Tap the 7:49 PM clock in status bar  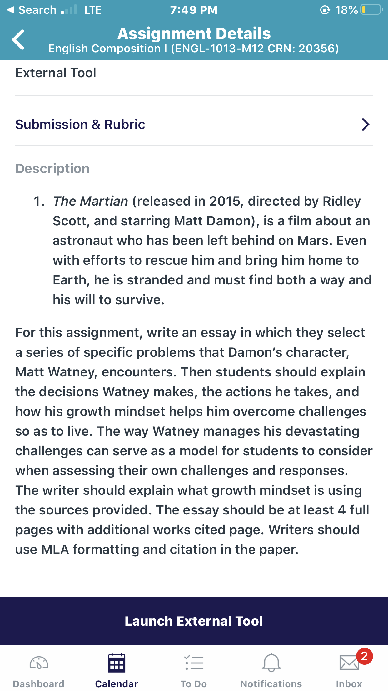194,10
